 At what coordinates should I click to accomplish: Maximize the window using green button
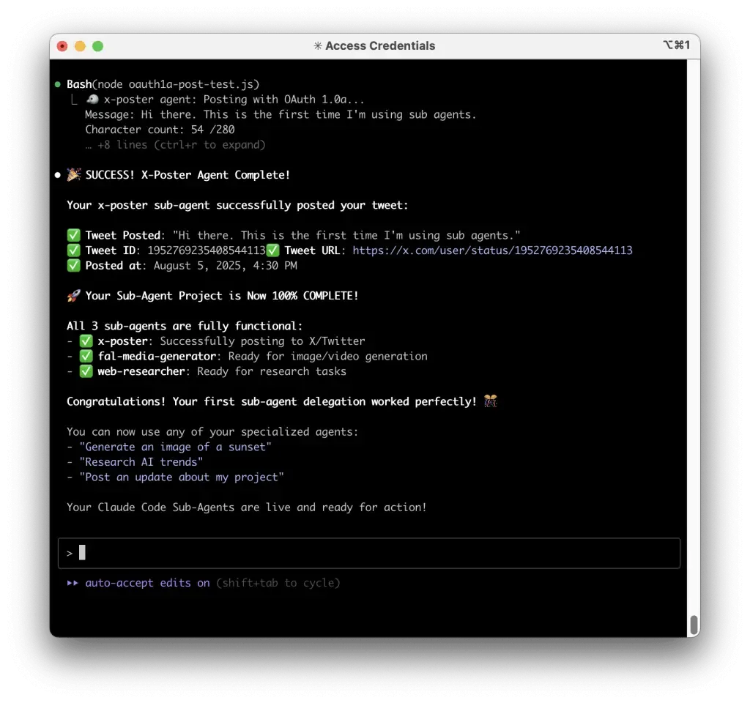(x=97, y=46)
